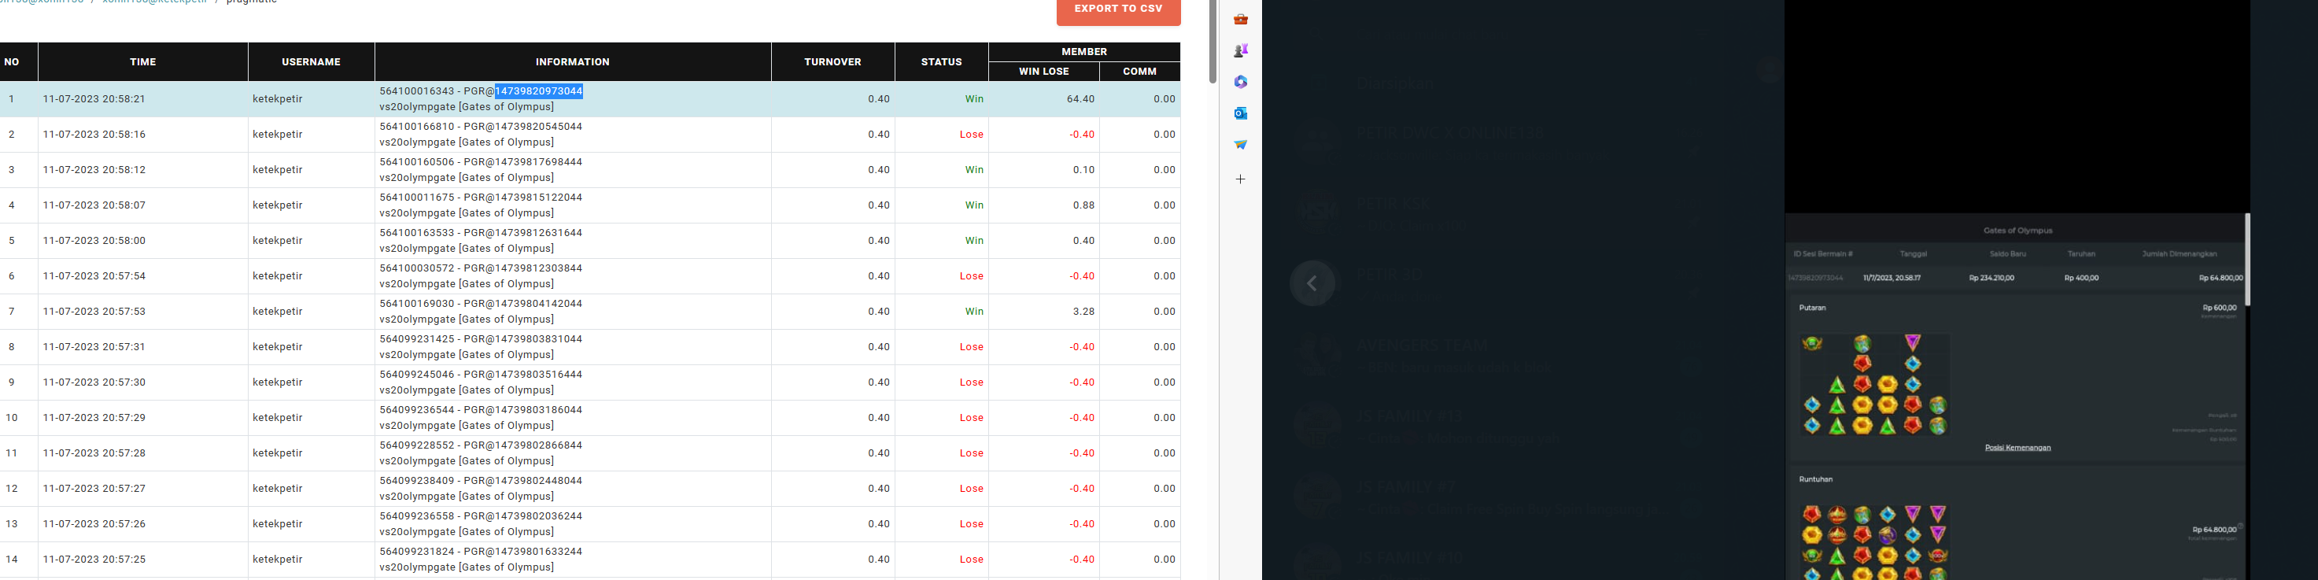Click session ID 14739820973044 in history panel
Screen dimensions: 2318x580
click(x=1816, y=277)
